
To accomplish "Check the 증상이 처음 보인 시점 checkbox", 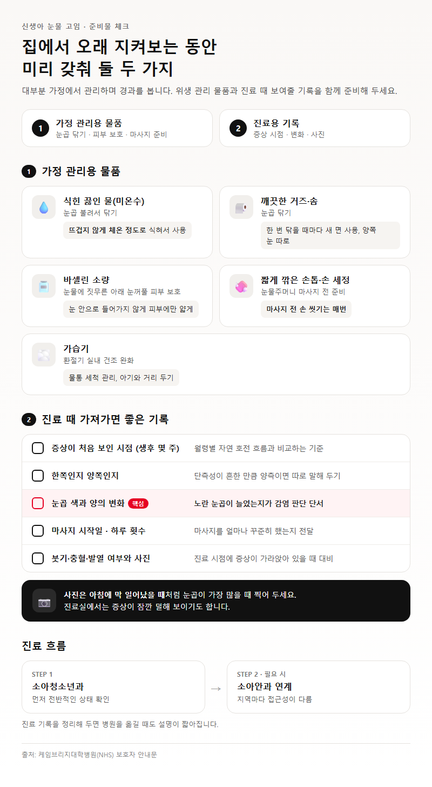I will (38, 448).
